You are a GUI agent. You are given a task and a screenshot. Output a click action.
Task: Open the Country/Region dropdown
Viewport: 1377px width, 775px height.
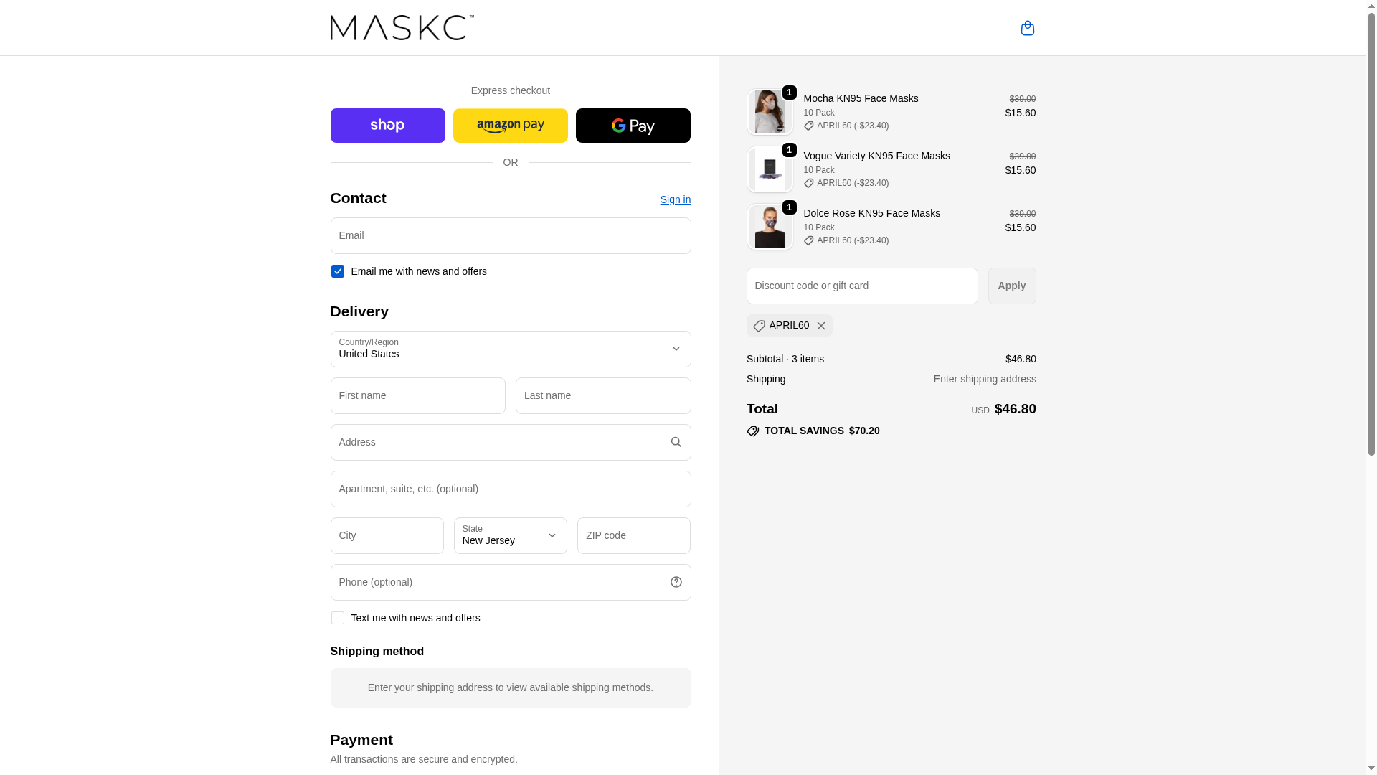pos(510,349)
